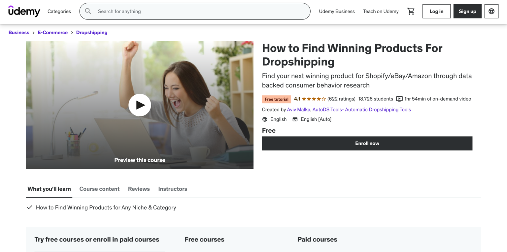Image resolution: width=507 pixels, height=252 pixels.
Task: Select the Instructors tab
Action: click(172, 189)
